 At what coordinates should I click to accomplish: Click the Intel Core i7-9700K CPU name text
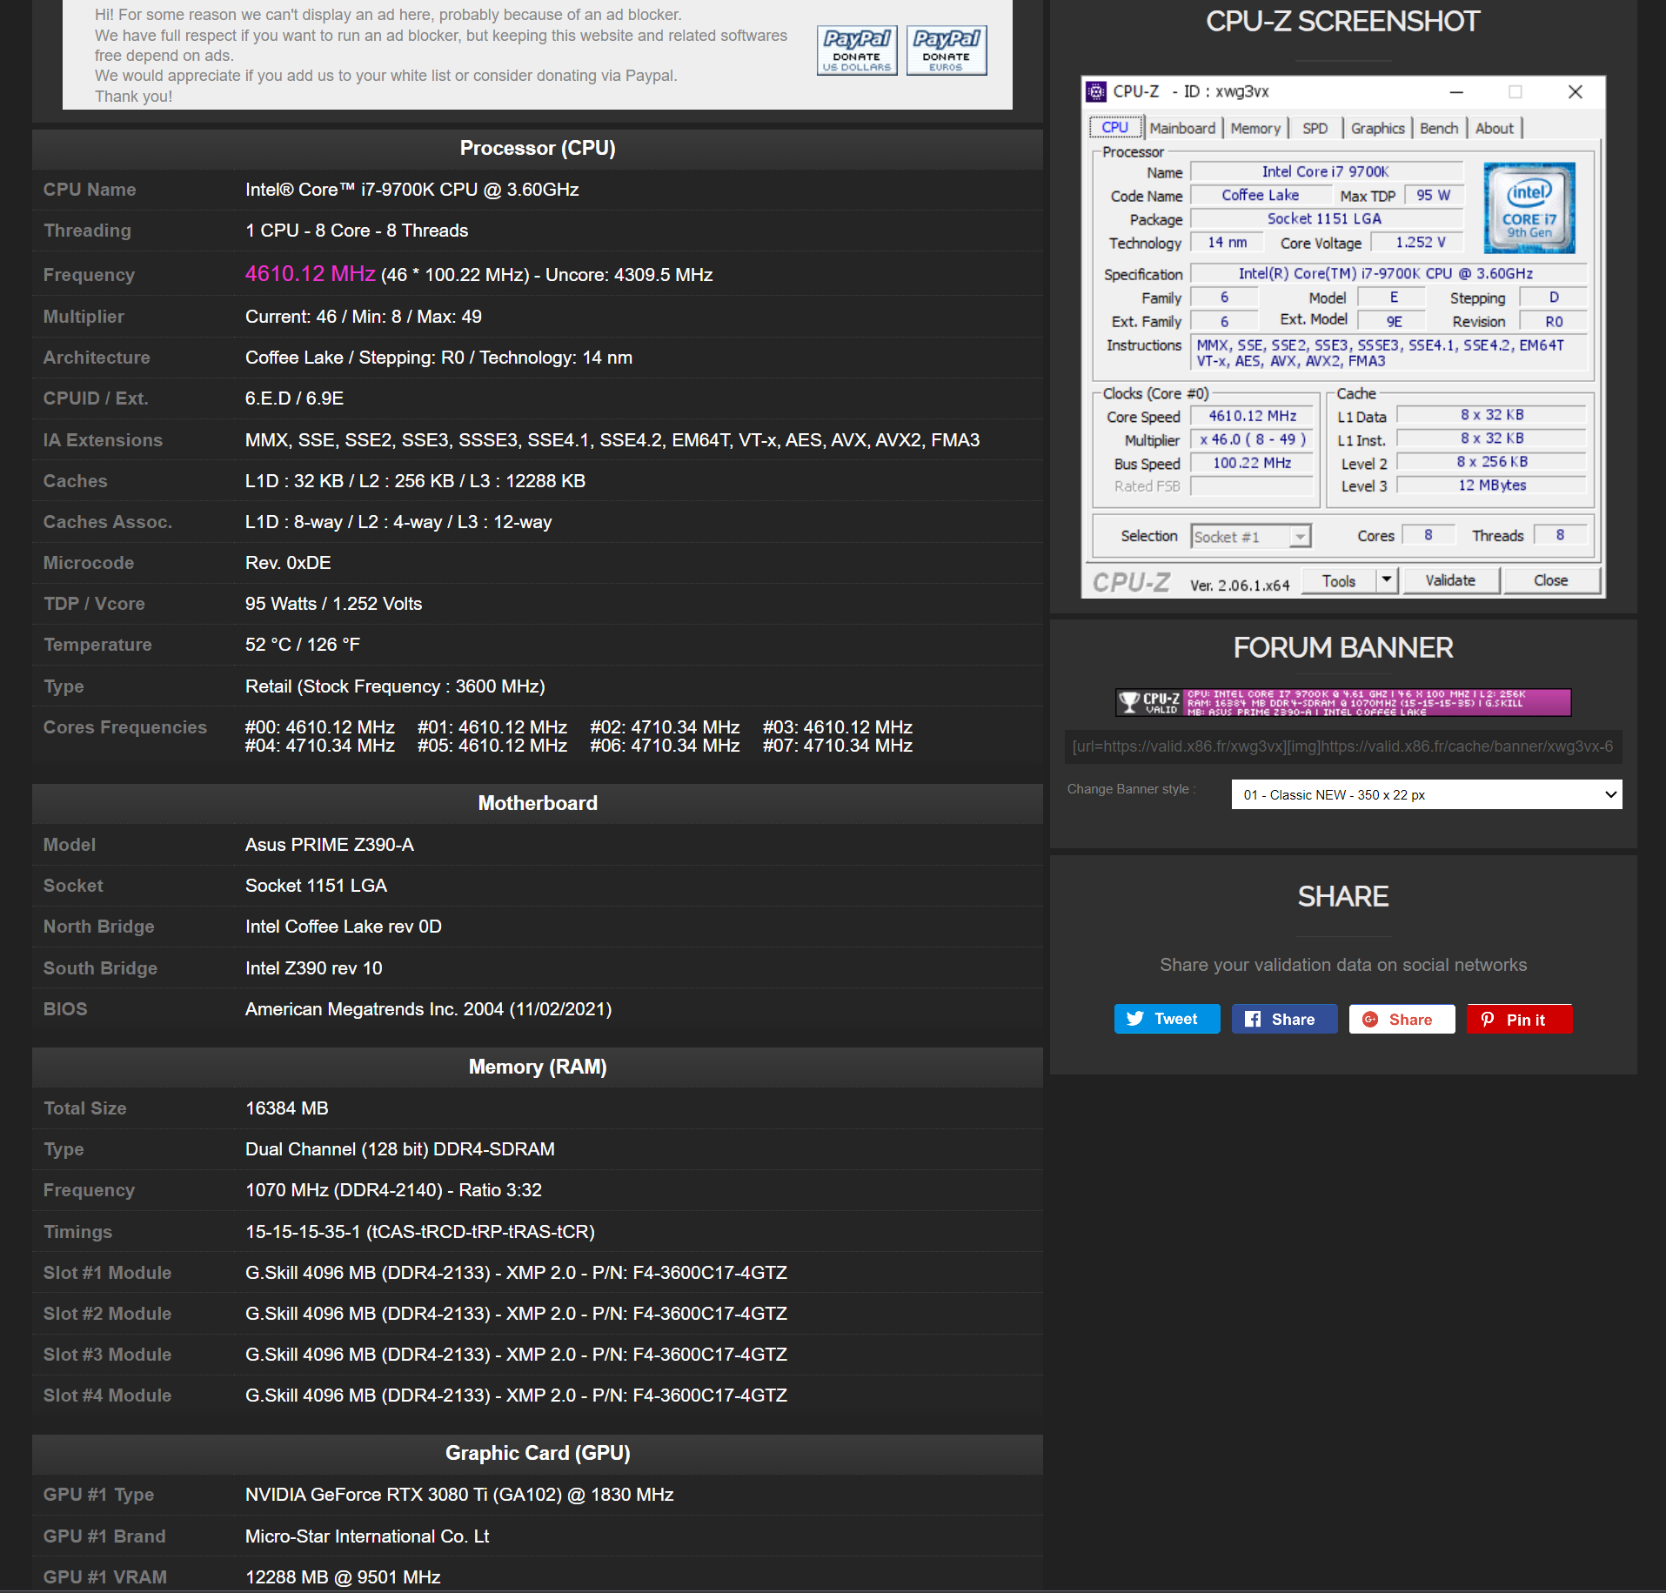point(411,190)
